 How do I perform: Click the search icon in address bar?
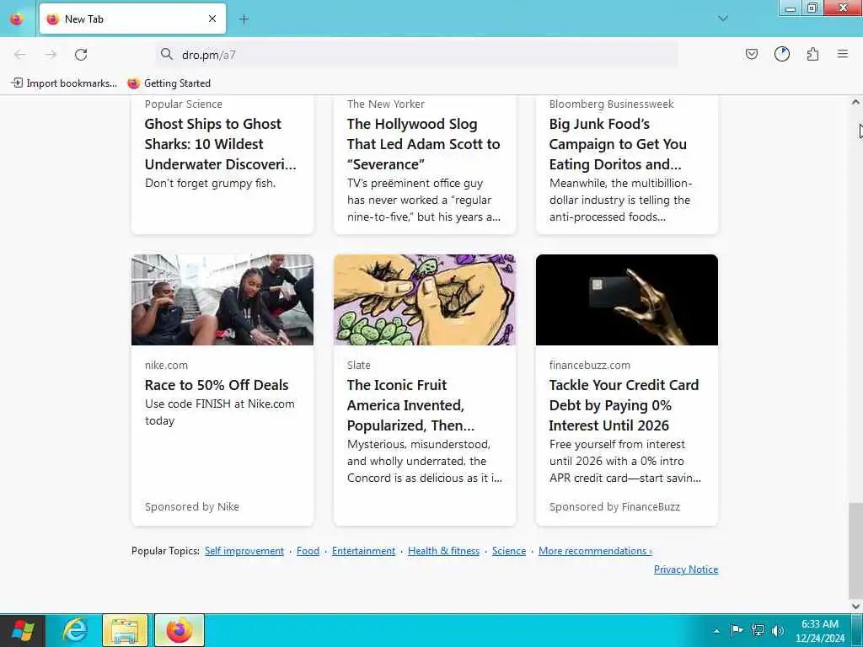(166, 54)
